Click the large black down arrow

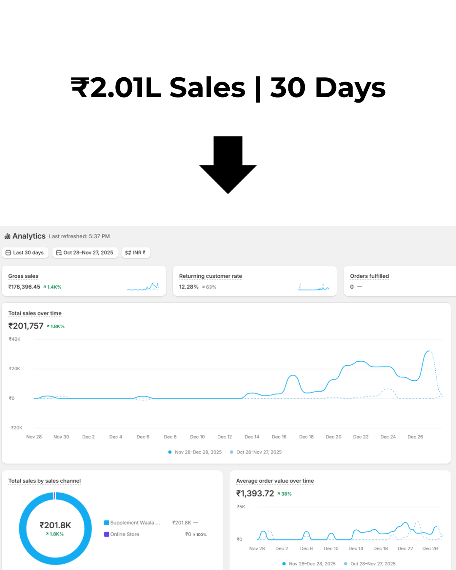click(228, 165)
